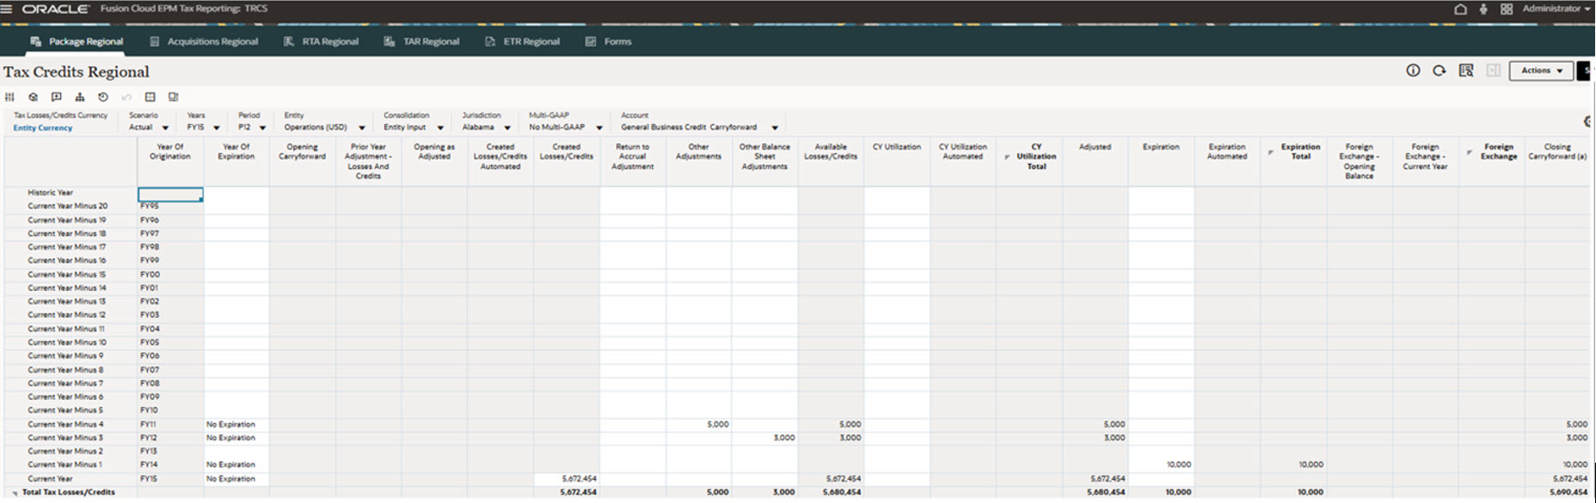The height and width of the screenshot is (503, 1596).
Task: Collapse the Total Tax Losses/Credits row
Action: click(15, 494)
